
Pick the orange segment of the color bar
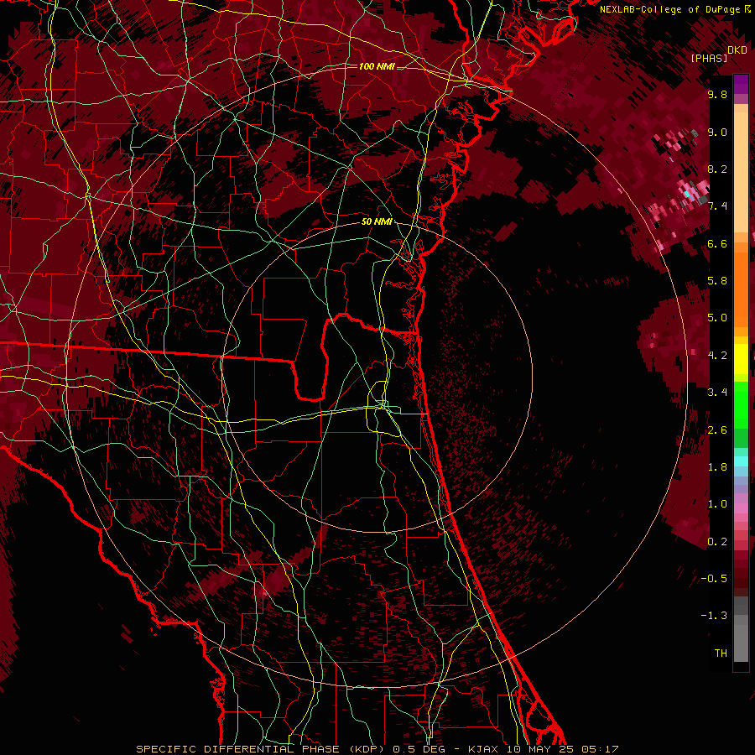(741, 289)
